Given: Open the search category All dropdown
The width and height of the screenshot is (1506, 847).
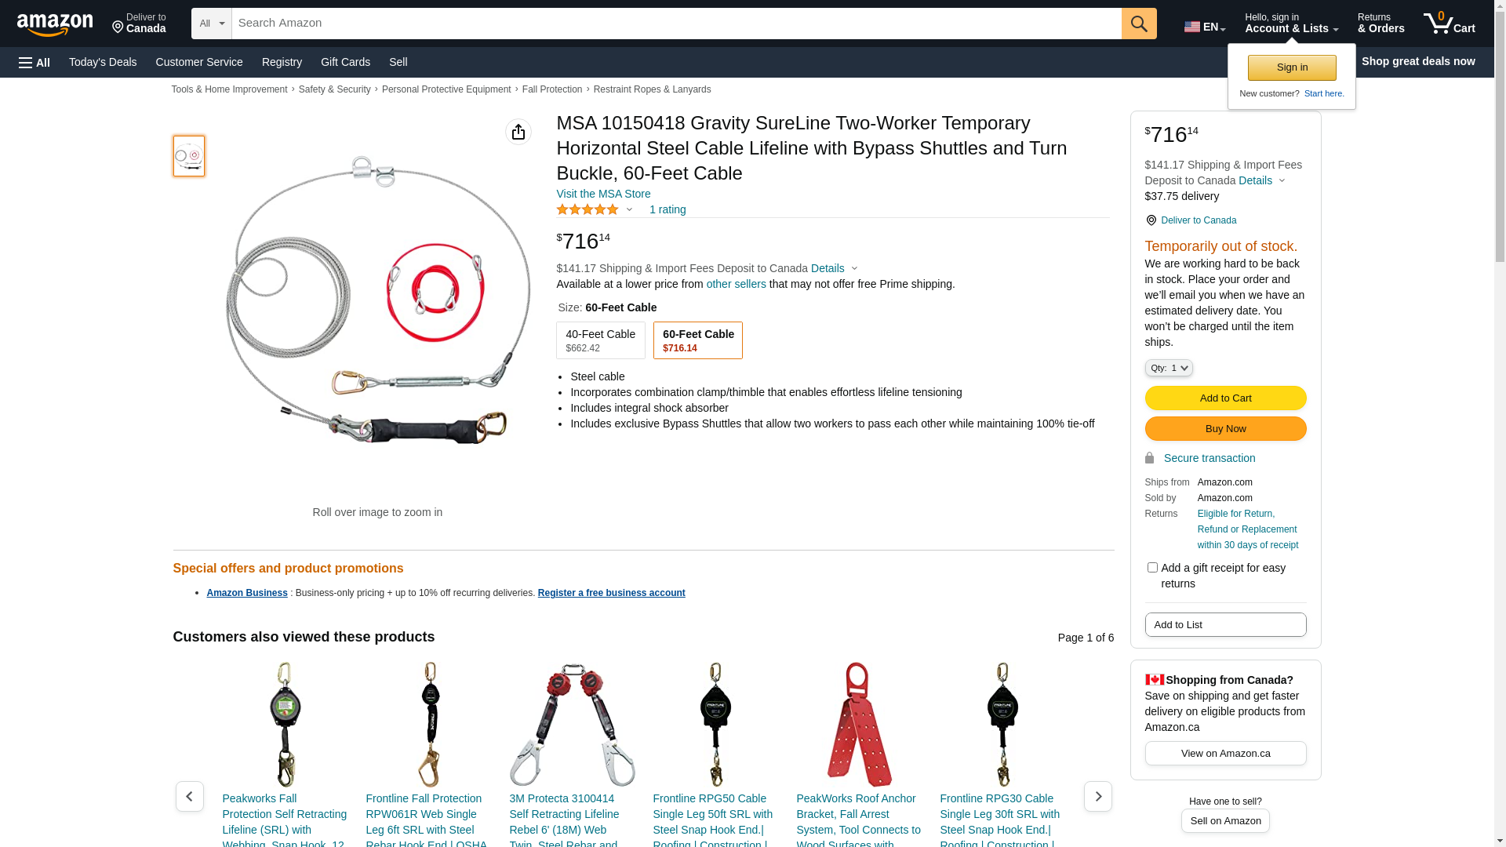Looking at the screenshot, I should [x=211, y=24].
